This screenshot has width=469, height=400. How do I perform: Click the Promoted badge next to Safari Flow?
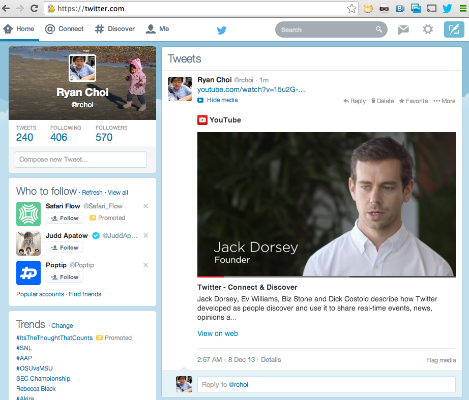107,218
